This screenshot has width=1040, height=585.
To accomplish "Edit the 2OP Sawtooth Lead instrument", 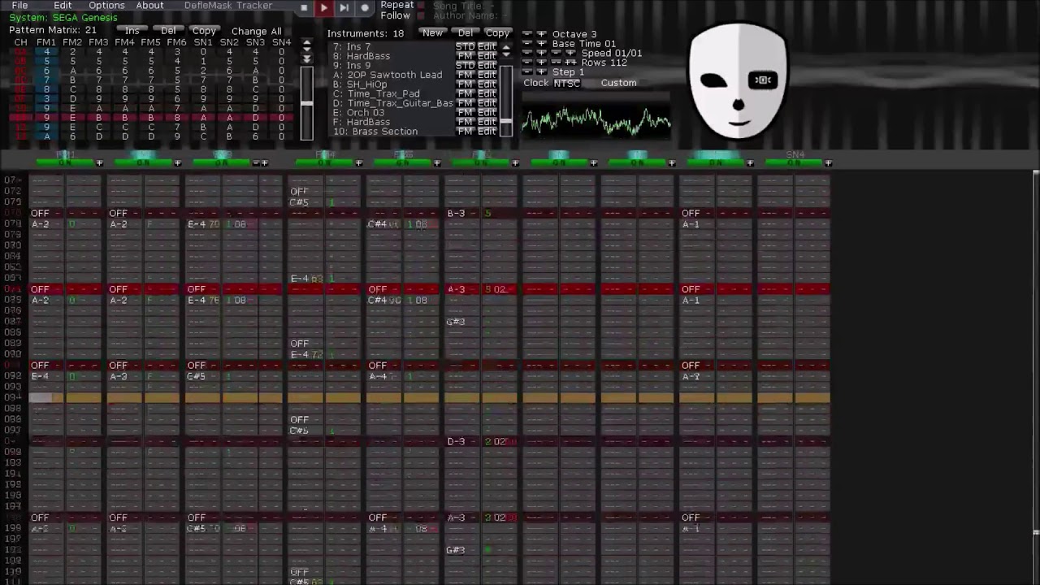I will tap(487, 75).
